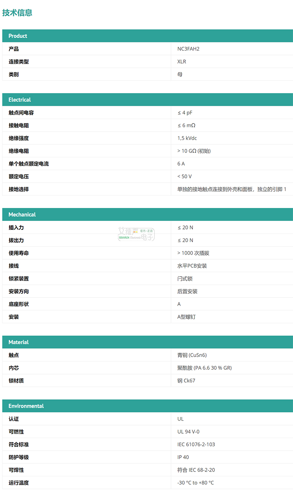Click the 青铜 (CuSn6) value
The height and width of the screenshot is (492, 293).
click(192, 355)
